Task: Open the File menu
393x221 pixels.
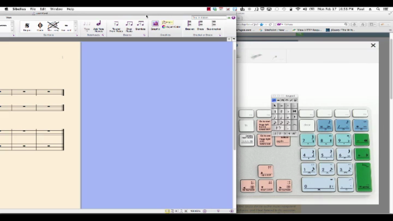Action: click(33, 9)
